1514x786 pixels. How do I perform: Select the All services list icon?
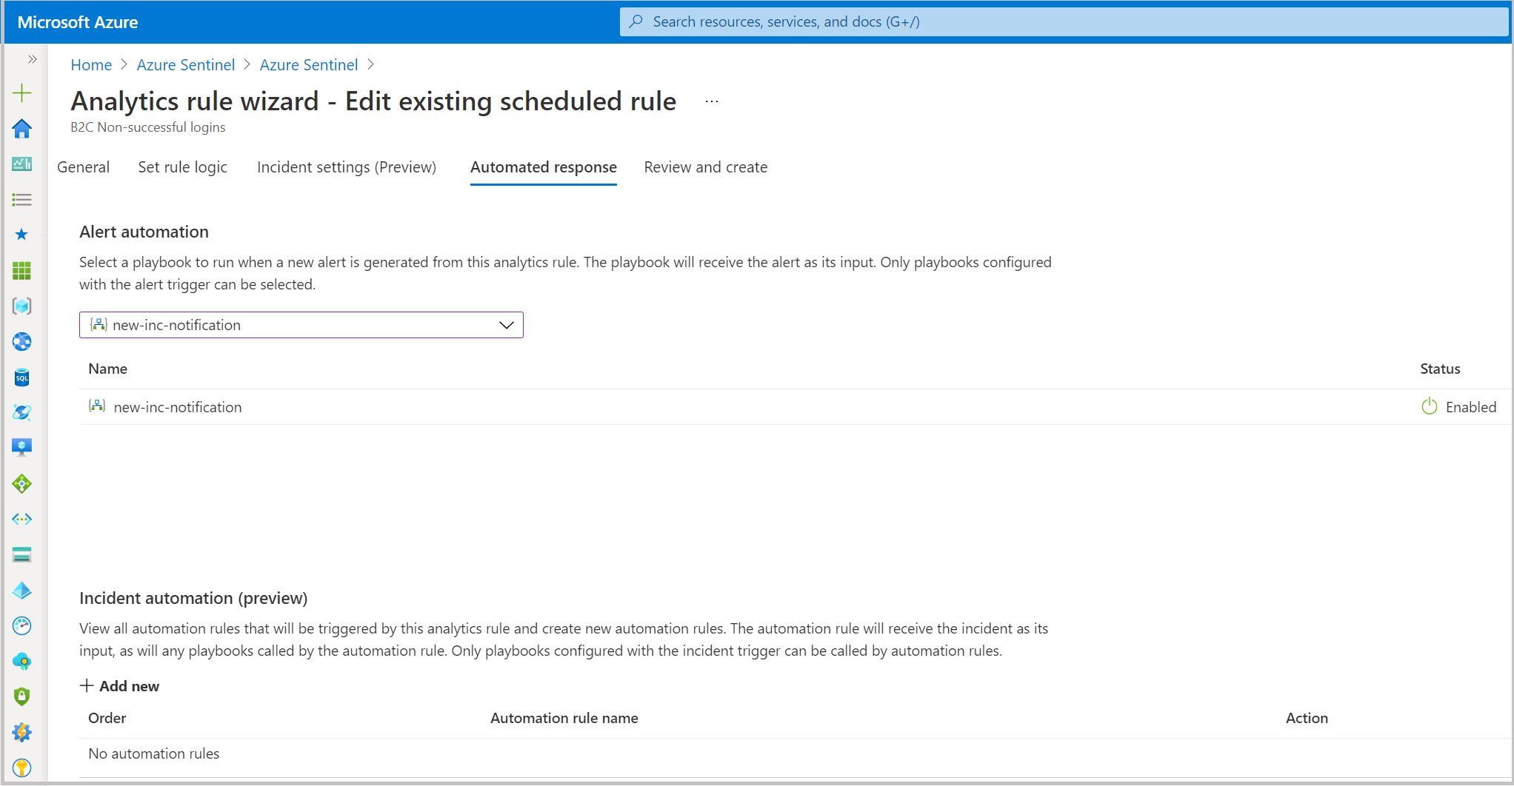22,200
